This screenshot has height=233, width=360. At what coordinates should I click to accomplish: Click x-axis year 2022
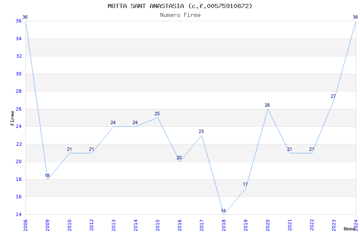(x=312, y=225)
